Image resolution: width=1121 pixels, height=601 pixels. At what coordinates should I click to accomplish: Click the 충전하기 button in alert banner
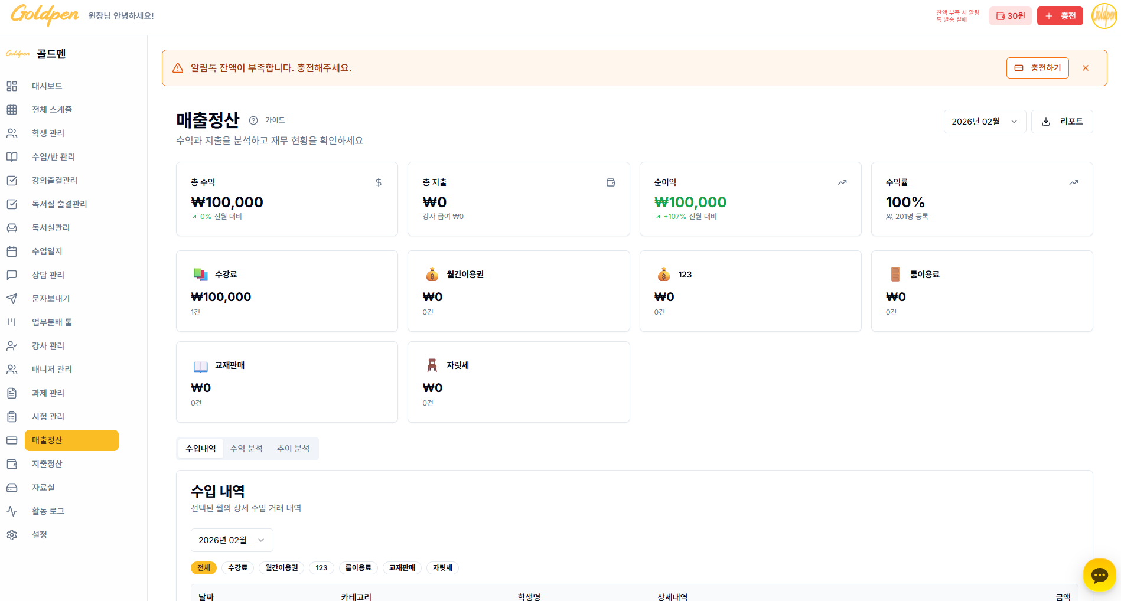point(1037,68)
